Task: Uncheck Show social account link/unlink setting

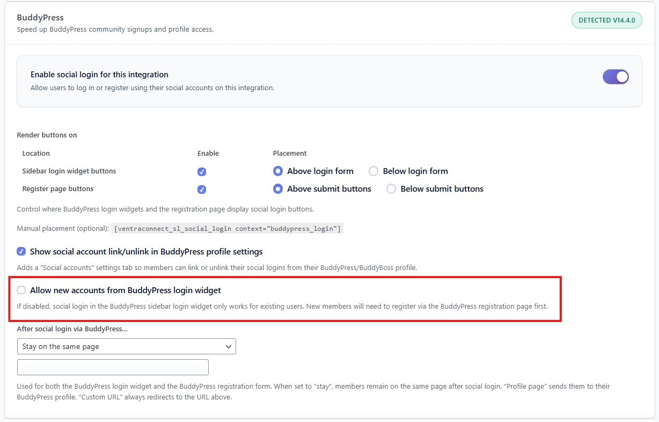Action: coord(21,251)
